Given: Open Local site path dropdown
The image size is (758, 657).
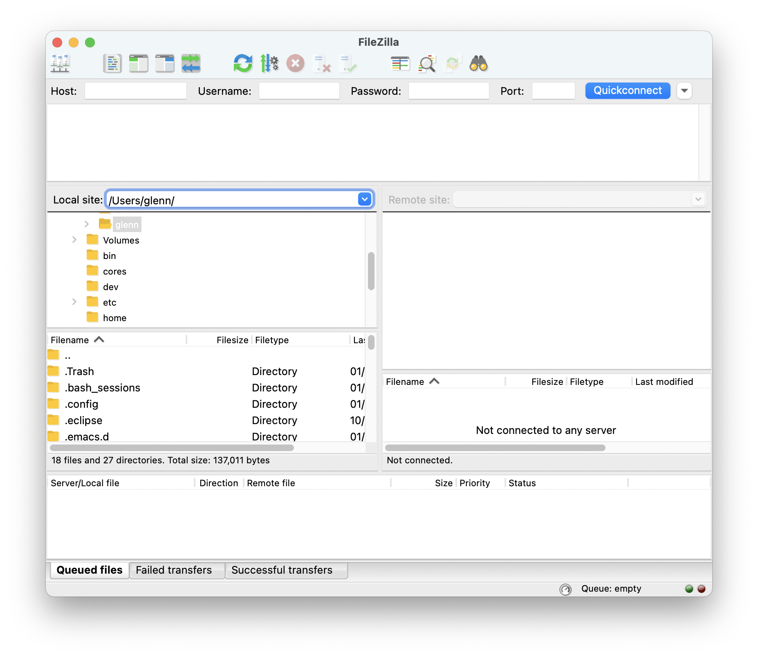Looking at the screenshot, I should click(x=364, y=199).
